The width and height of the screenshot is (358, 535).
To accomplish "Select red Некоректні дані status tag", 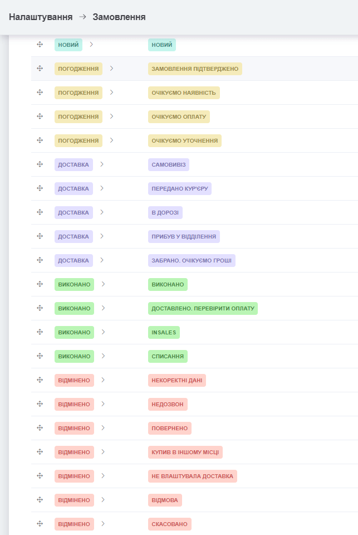I will pyautogui.click(x=177, y=380).
